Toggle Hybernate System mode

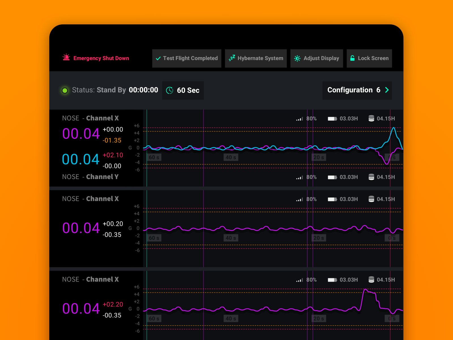pos(256,58)
